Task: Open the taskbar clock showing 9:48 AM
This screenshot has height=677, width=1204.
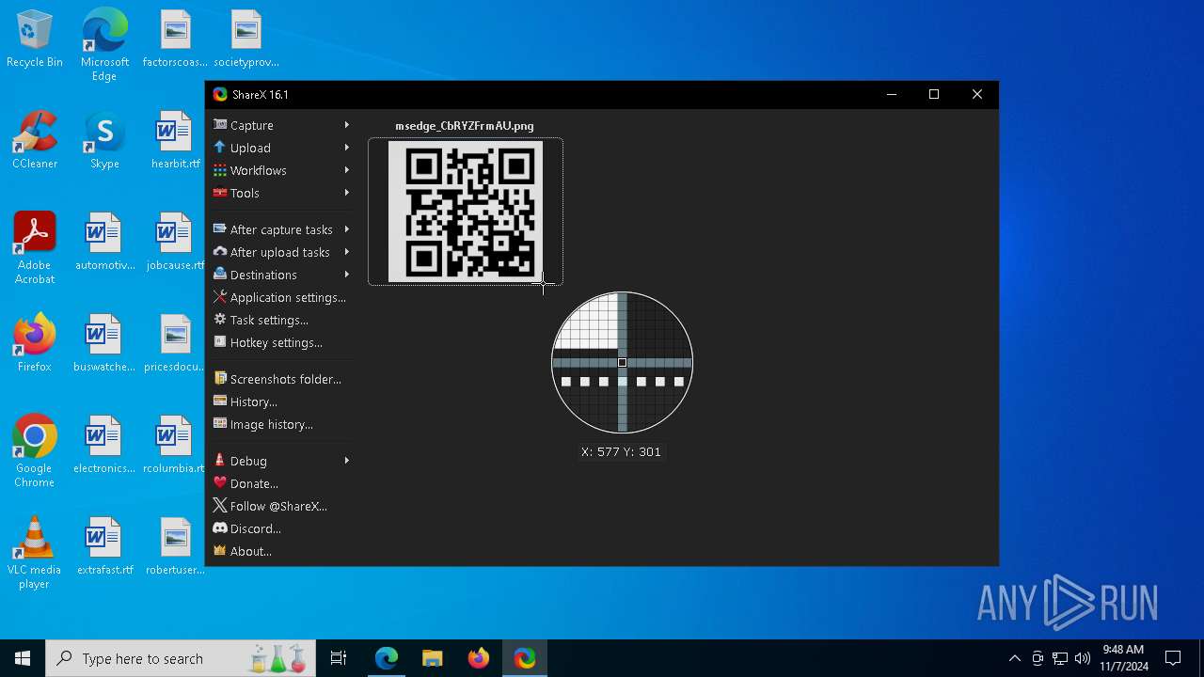Action: (x=1124, y=658)
